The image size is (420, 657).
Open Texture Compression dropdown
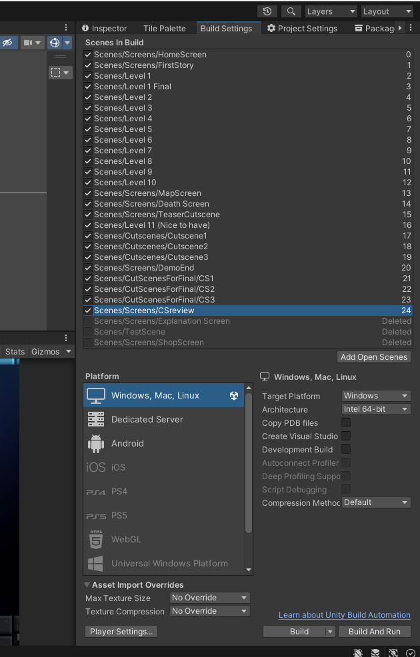(210, 611)
